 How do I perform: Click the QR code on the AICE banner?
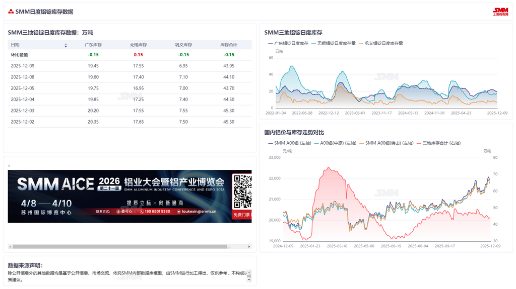click(242, 191)
